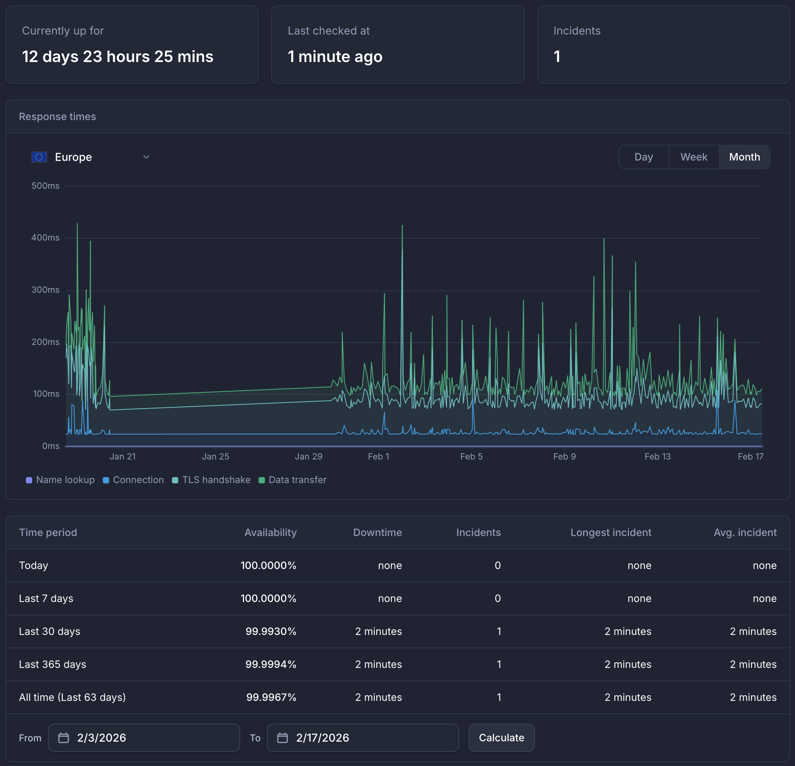The image size is (795, 766).
Task: Toggle the TLS handshake legend series
Action: [x=216, y=480]
